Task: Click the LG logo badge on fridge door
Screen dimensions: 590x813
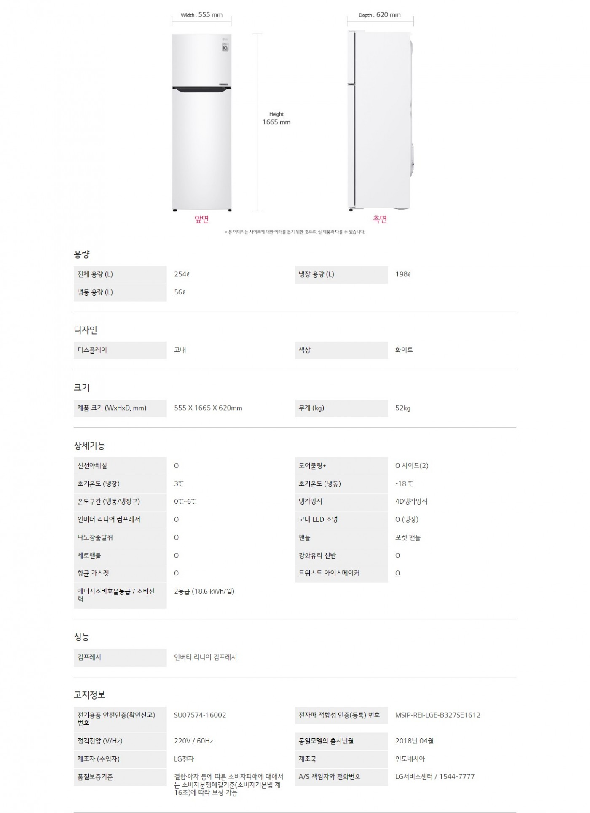Action: [225, 45]
